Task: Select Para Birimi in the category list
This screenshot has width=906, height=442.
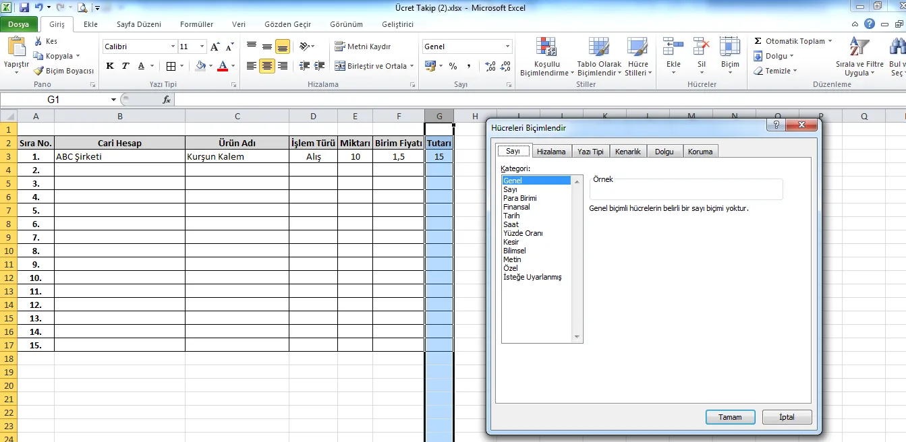Action: pyautogui.click(x=520, y=198)
